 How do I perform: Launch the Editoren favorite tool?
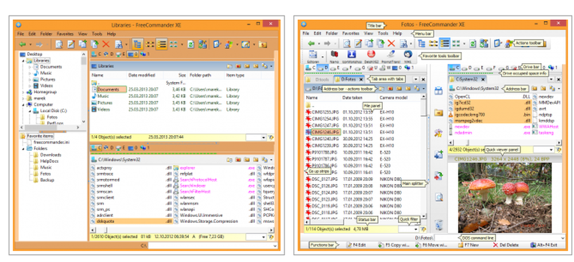point(313,56)
